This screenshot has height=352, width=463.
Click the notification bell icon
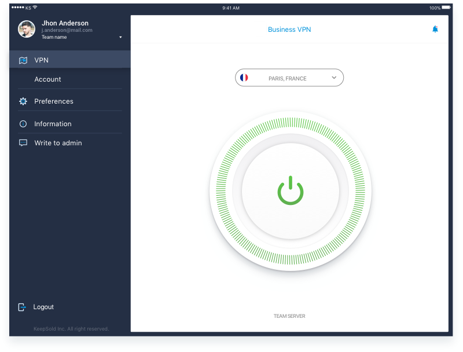(x=435, y=29)
